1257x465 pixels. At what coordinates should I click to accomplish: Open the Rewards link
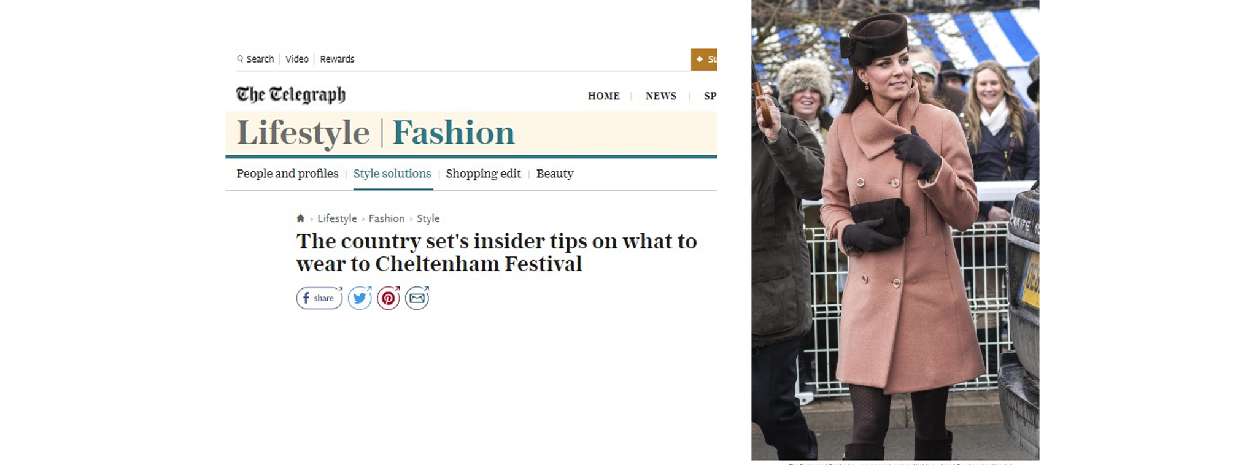pyautogui.click(x=337, y=59)
